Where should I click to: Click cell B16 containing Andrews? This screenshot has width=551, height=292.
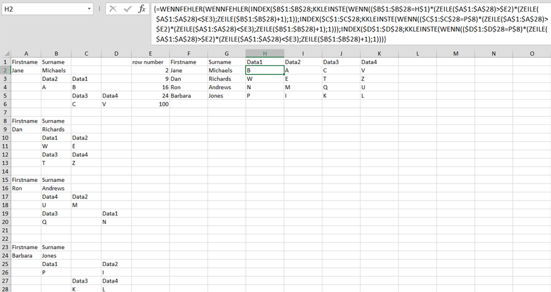56,188
